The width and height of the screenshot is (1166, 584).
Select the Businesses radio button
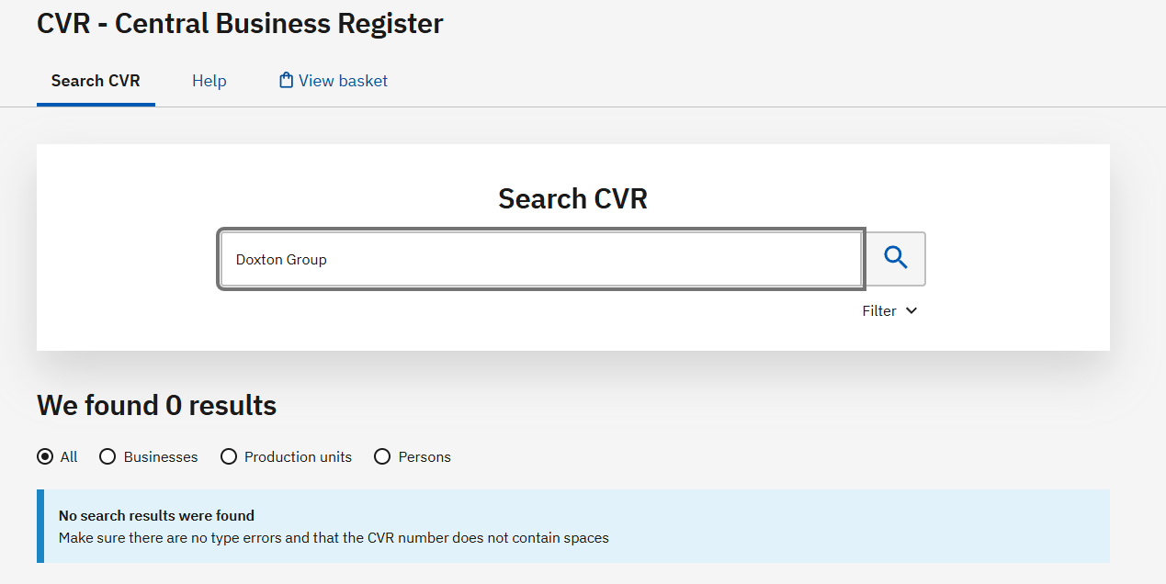pyautogui.click(x=108, y=456)
